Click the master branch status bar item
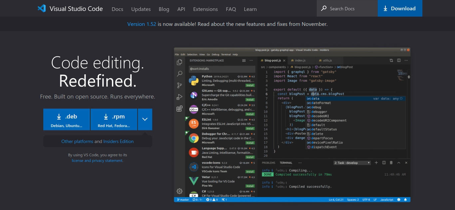 pyautogui.click(x=183, y=200)
